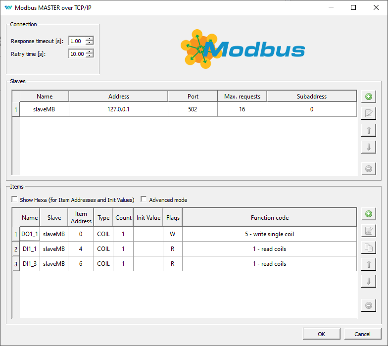Screen dimensions: 388x346
Task: Move the slave up in the list
Action: pyautogui.click(x=368, y=130)
